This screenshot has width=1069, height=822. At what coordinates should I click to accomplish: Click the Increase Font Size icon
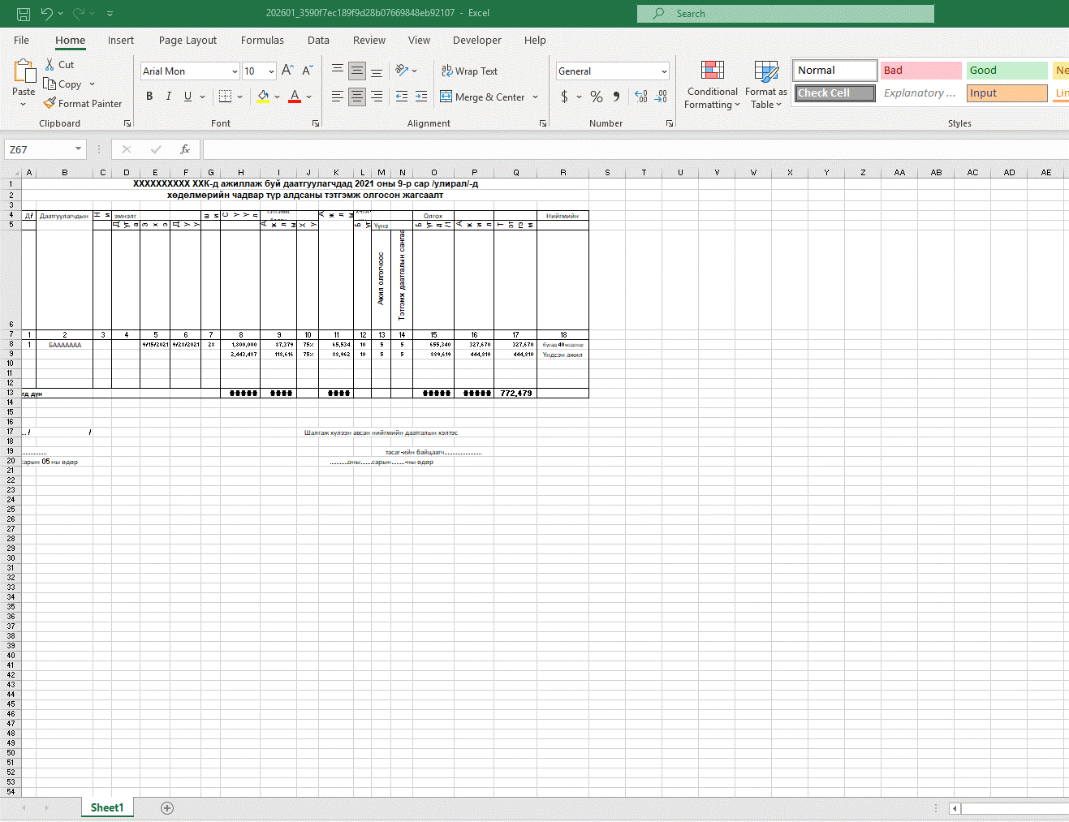[x=287, y=71]
